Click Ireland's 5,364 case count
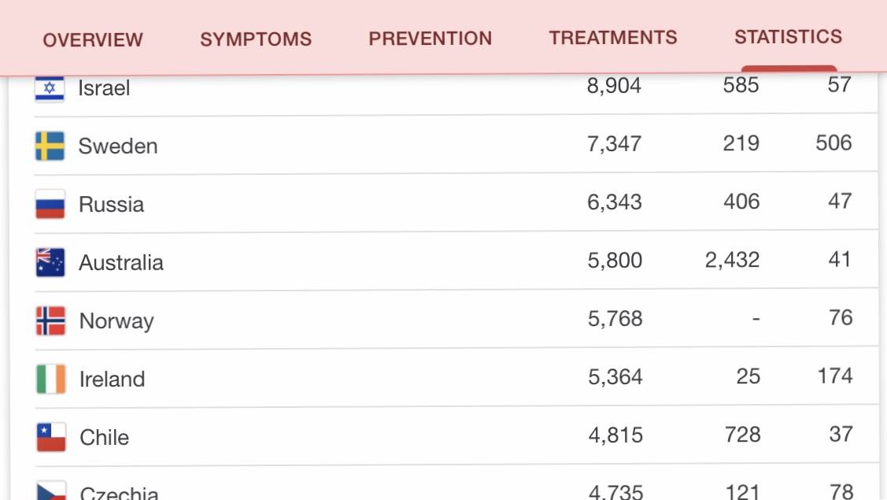The height and width of the screenshot is (500, 887). point(615,377)
